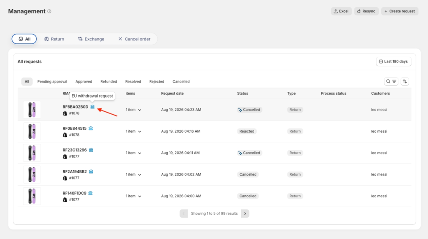Open the Cancel order tab
Image resolution: width=428 pixels, height=239 pixels.
(x=134, y=39)
